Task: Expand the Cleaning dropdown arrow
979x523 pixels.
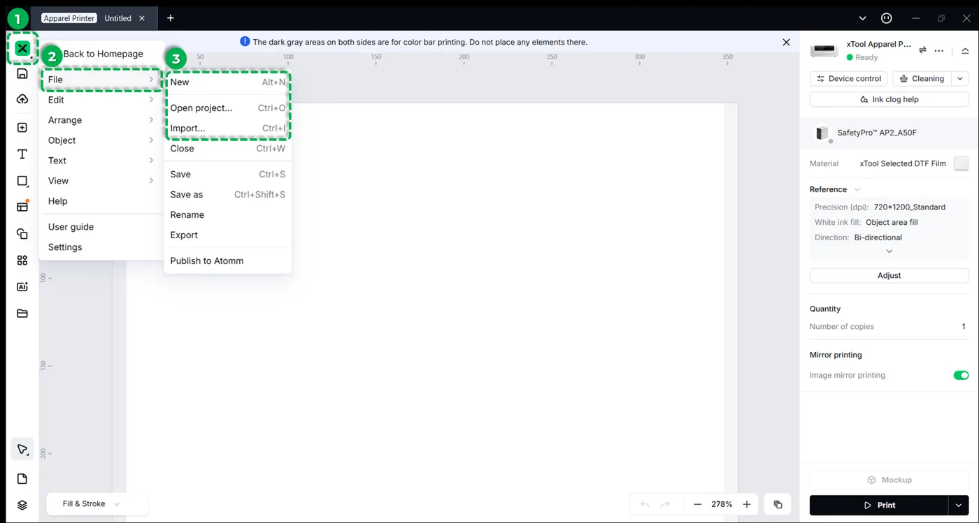Action: (x=961, y=79)
